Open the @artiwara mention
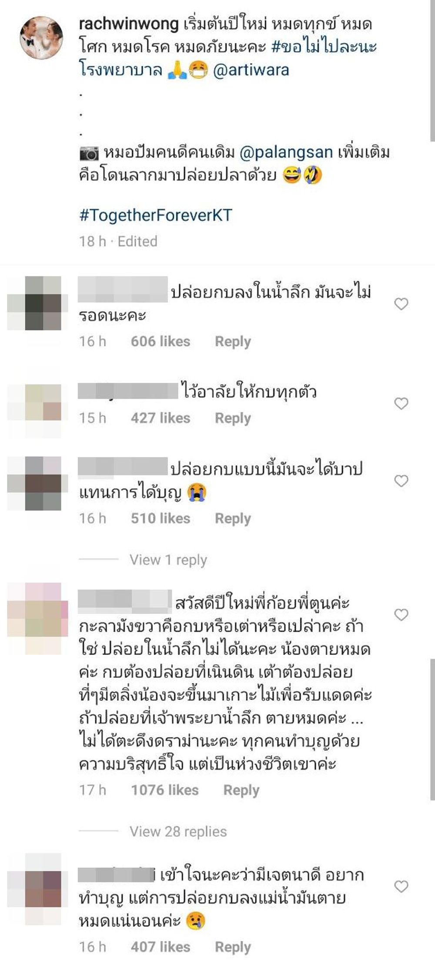 (x=251, y=70)
